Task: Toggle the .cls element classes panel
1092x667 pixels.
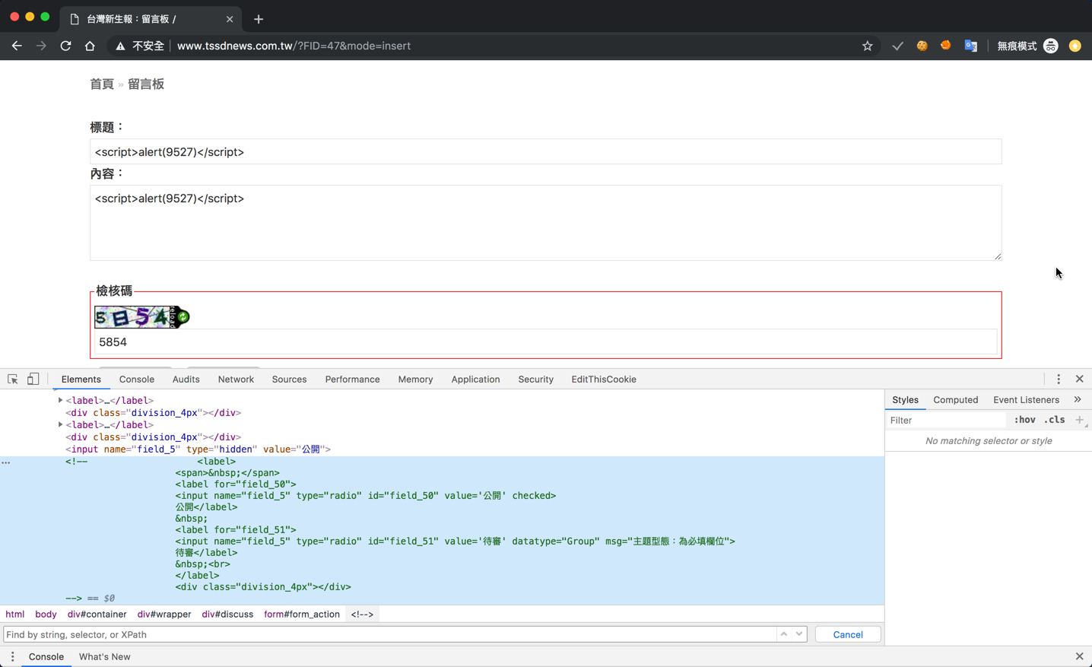Action: coord(1055,420)
